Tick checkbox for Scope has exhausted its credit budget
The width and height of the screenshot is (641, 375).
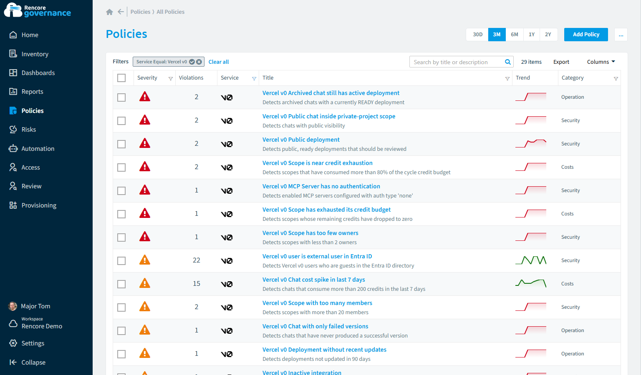point(121,214)
